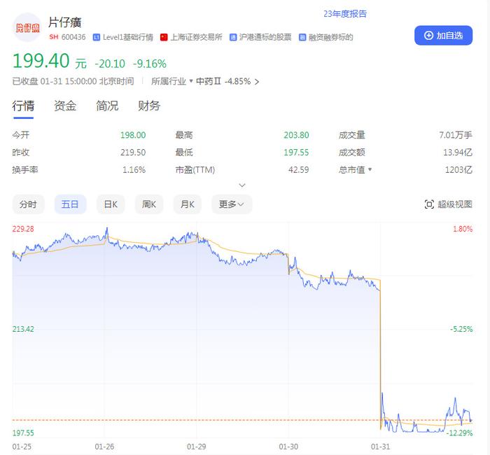Click the 昨收 value 219.50
Screen dimensions: 490x455
pos(133,153)
